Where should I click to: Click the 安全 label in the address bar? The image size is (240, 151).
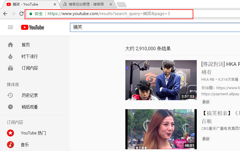(39, 14)
